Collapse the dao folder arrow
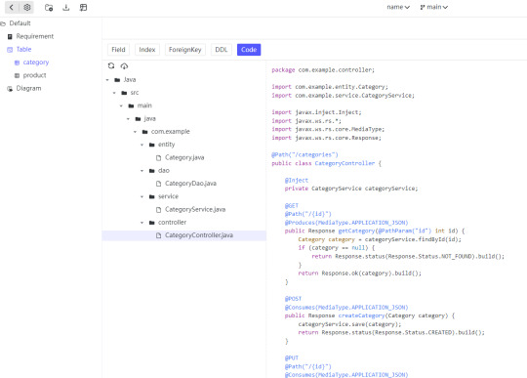The height and width of the screenshot is (378, 527). coord(142,171)
